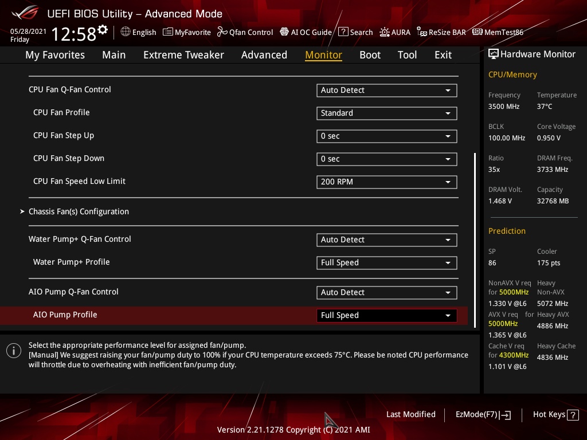Click the BCLK value 100.00 MHz

point(507,138)
